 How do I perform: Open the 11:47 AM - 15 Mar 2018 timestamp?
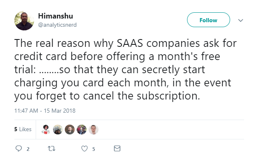click(45, 111)
